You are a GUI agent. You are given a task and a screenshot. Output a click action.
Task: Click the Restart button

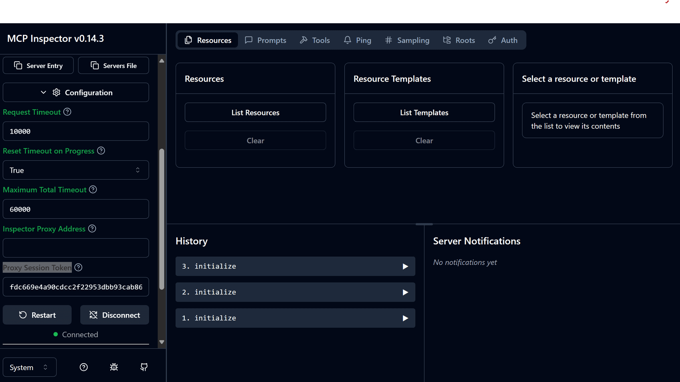coord(37,315)
